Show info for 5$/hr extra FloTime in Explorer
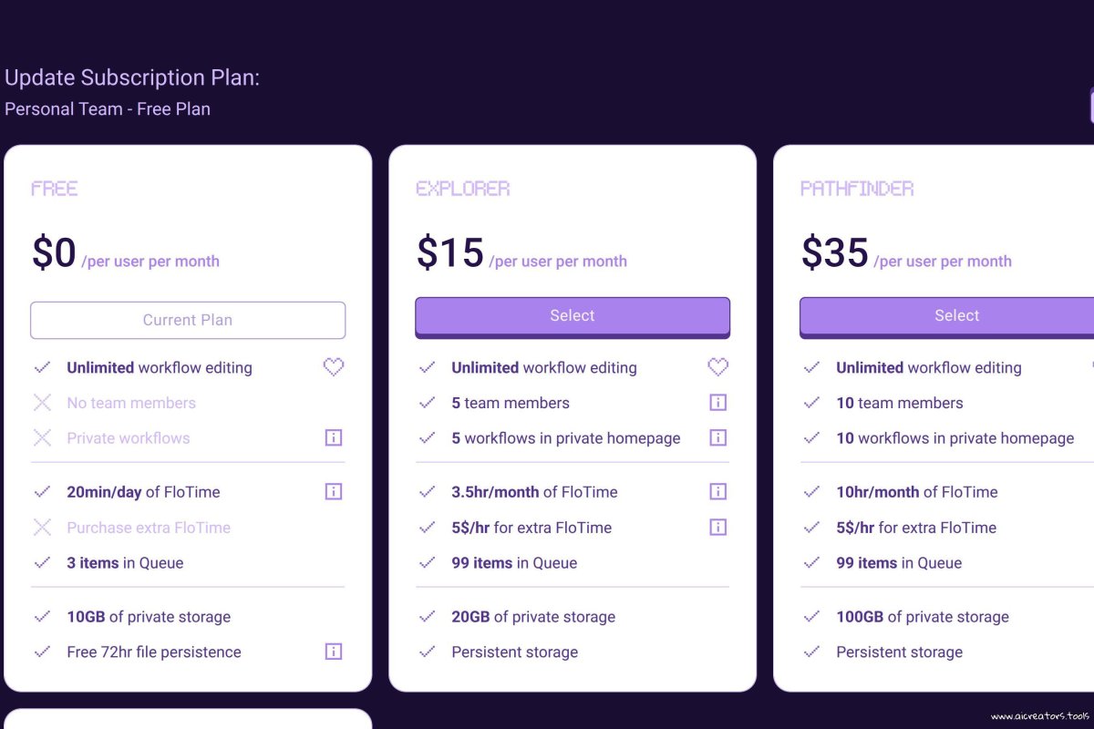 pyautogui.click(x=718, y=527)
